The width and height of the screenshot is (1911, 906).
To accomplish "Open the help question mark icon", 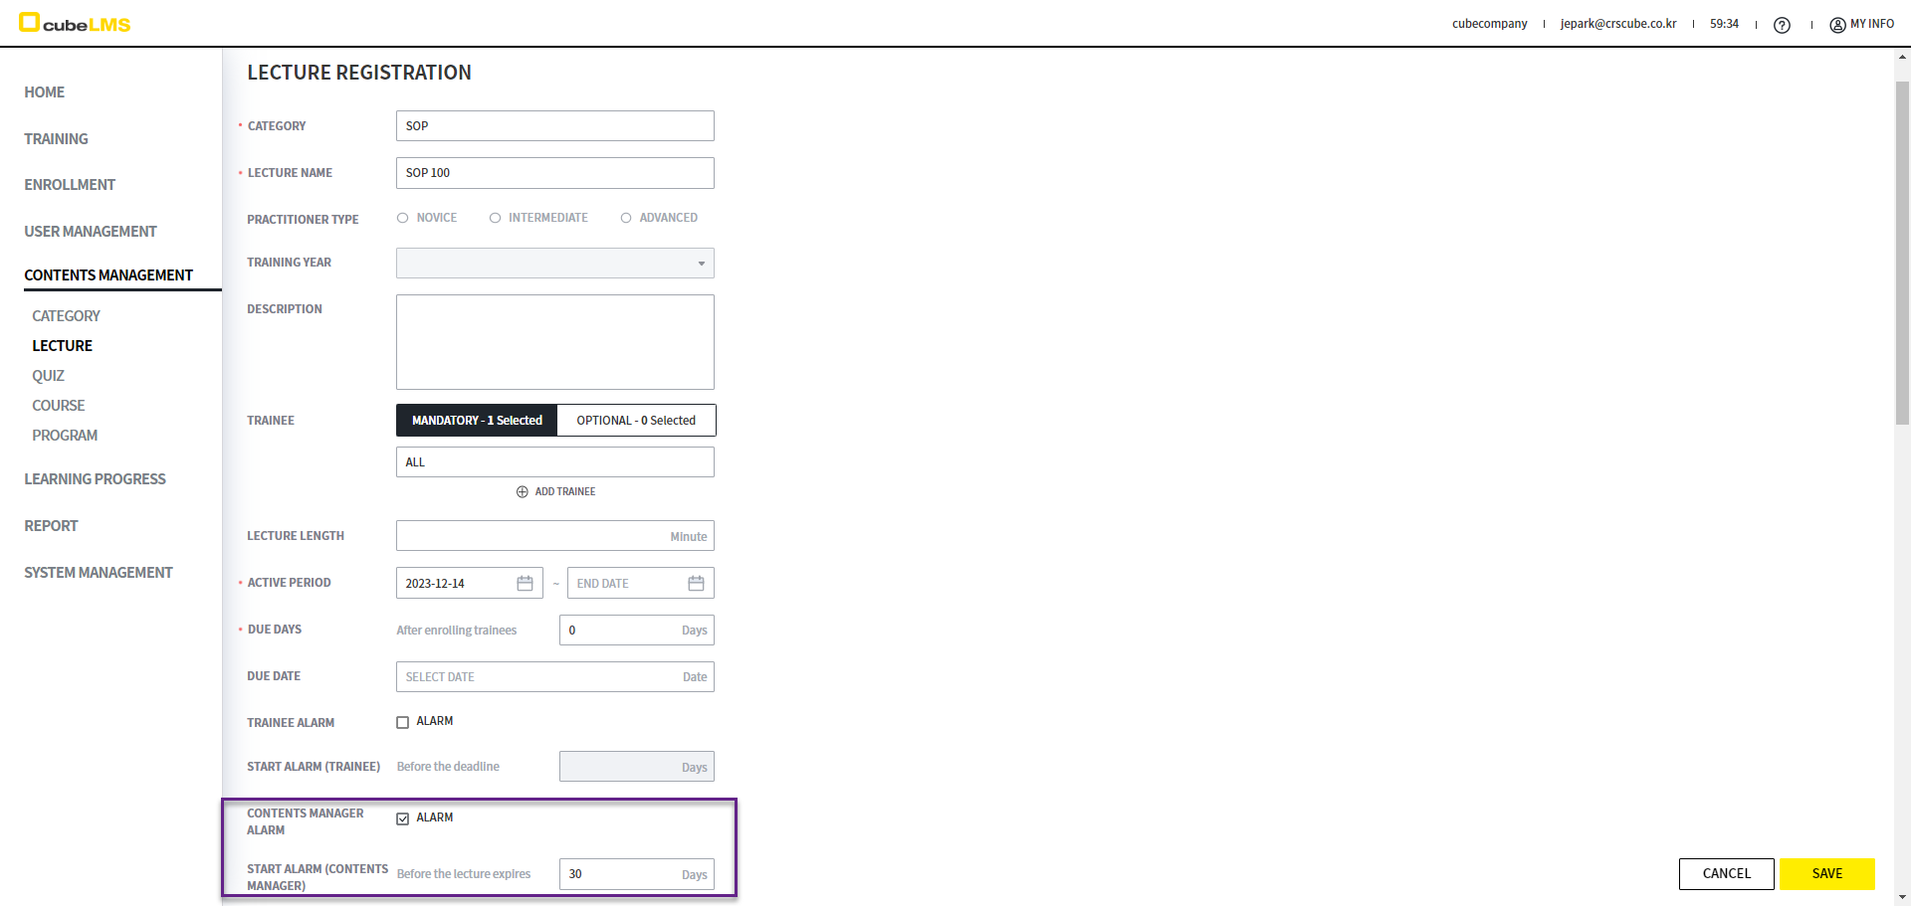I will click(x=1782, y=25).
